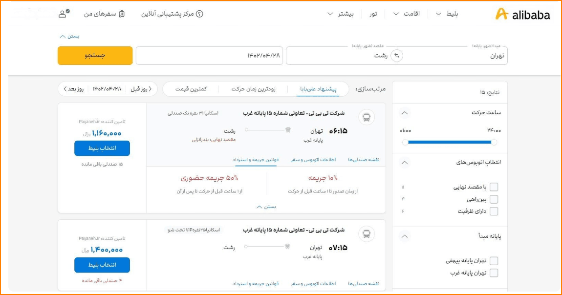This screenshot has height=295, width=562.
Task: Swap origin and destination cities
Action: [397, 56]
